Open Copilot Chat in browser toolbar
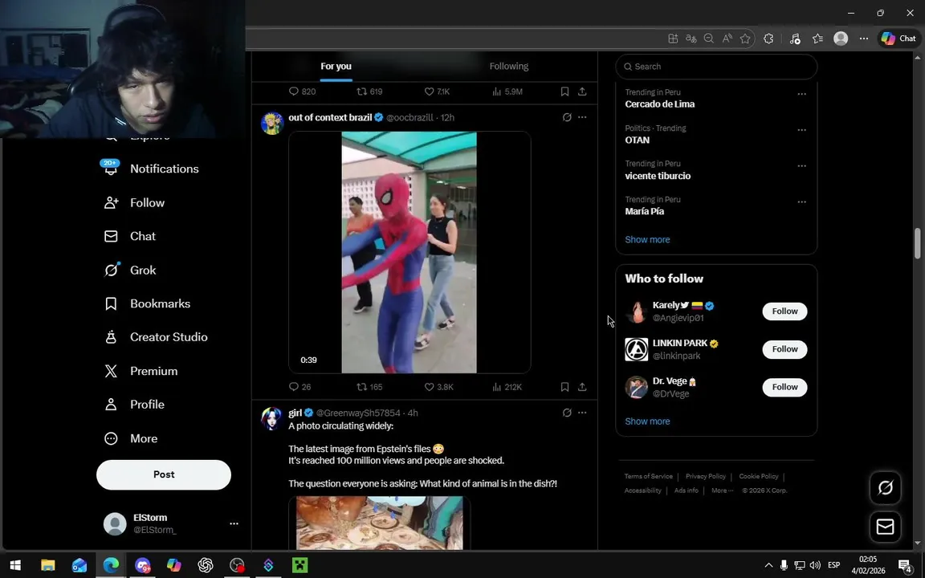This screenshot has width=925, height=578. coord(899,39)
